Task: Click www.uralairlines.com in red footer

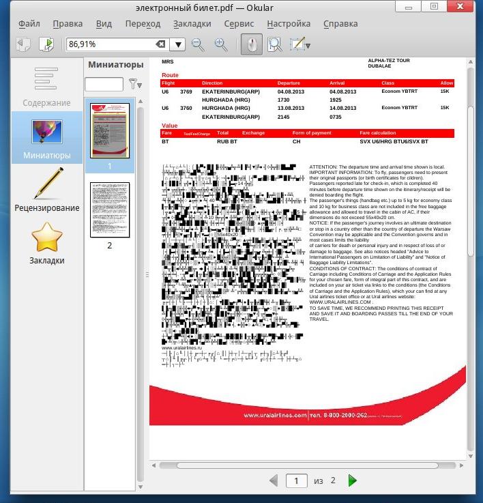Action: click(275, 415)
